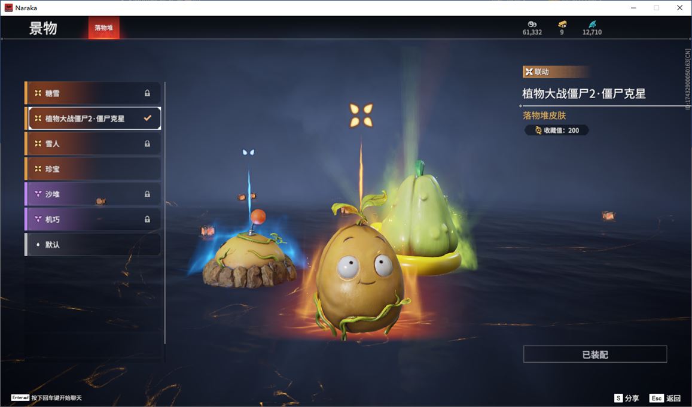Select the 雪人 skin entry
692x407 pixels.
pyautogui.click(x=93, y=144)
